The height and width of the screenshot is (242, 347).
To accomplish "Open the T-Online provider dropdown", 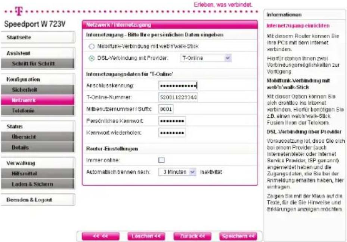I will click(206, 58).
